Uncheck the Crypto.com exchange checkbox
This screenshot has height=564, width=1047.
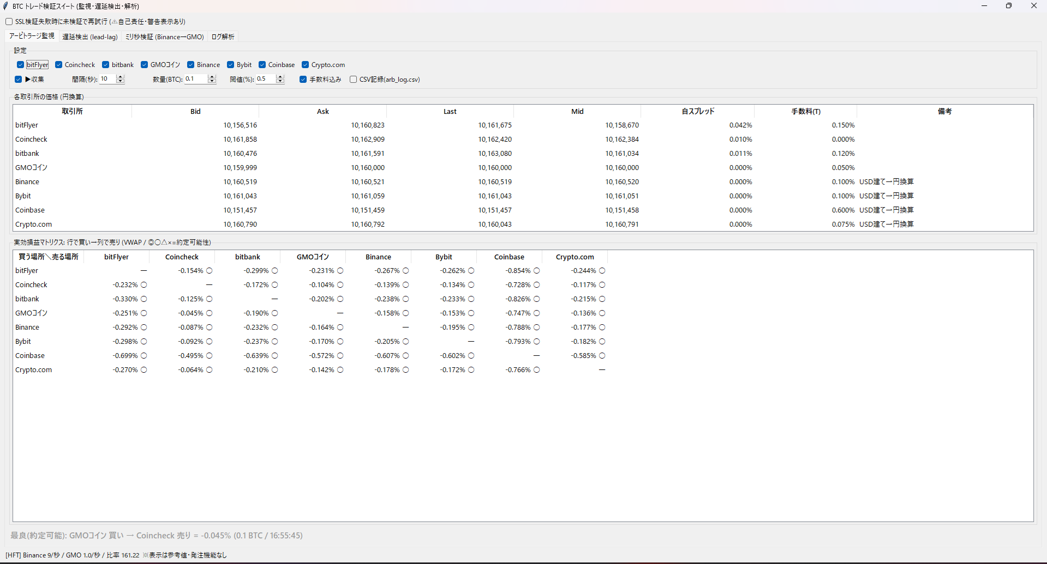click(306, 65)
